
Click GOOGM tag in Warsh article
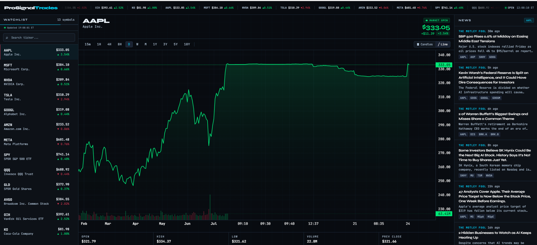pyautogui.click(x=496, y=98)
